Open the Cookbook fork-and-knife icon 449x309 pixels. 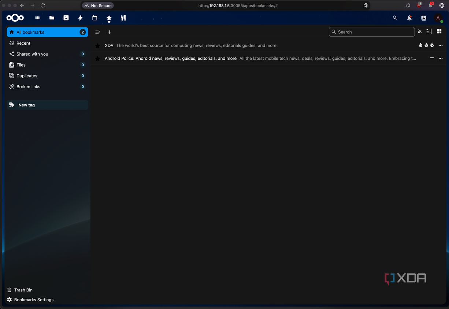coord(123,18)
